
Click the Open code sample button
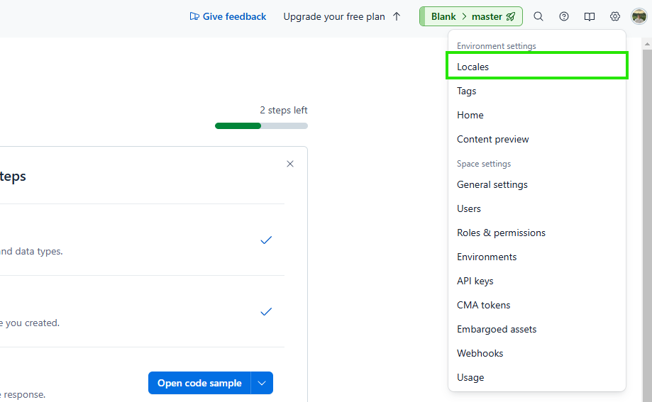click(x=199, y=383)
